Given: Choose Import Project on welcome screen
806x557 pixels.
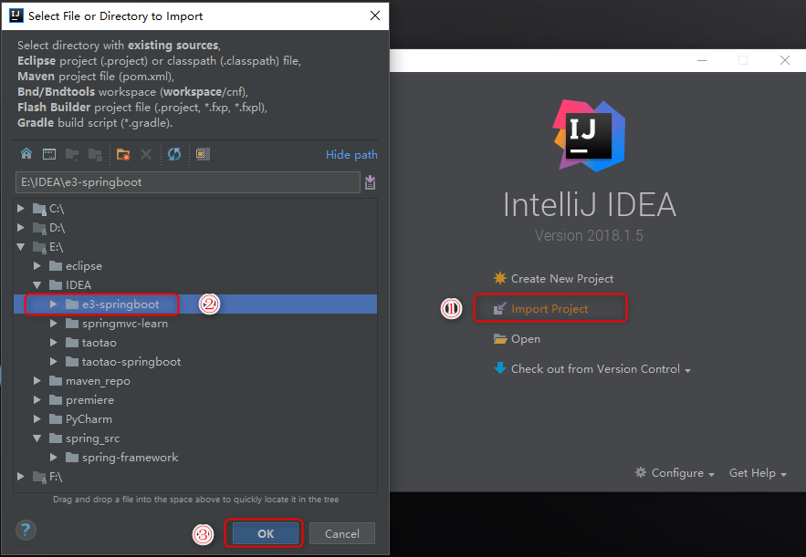Looking at the screenshot, I should [549, 309].
